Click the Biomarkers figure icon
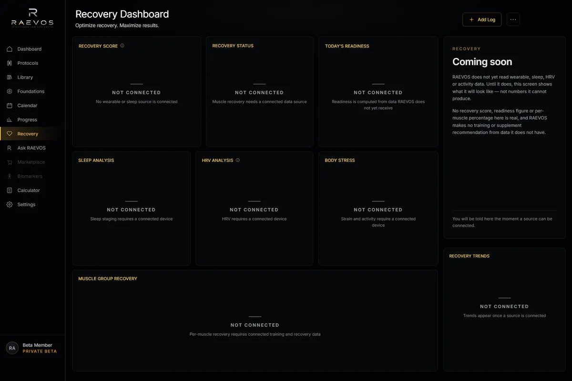 (10, 176)
